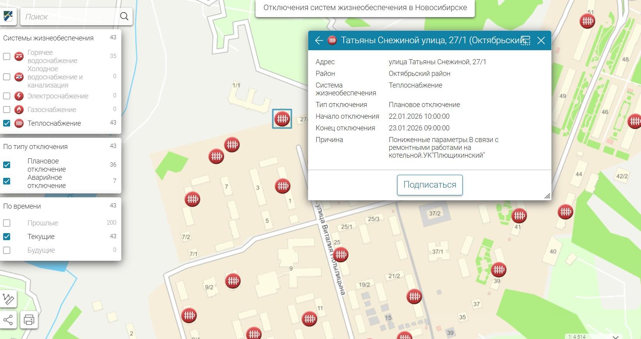This screenshot has height=339, width=641.
Task: Click the Октябрьский район value
Action: point(419,74)
